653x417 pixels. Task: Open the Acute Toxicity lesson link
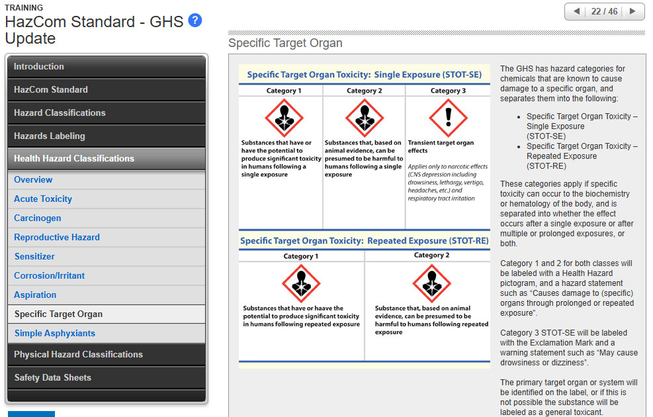(43, 199)
